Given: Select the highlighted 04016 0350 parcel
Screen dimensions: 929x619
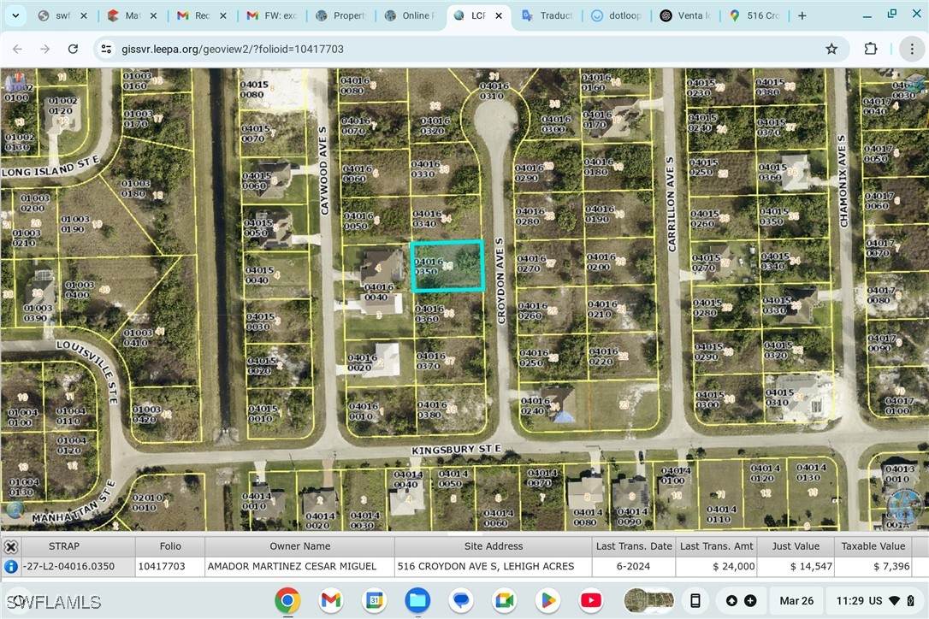Looking at the screenshot, I should 447,266.
